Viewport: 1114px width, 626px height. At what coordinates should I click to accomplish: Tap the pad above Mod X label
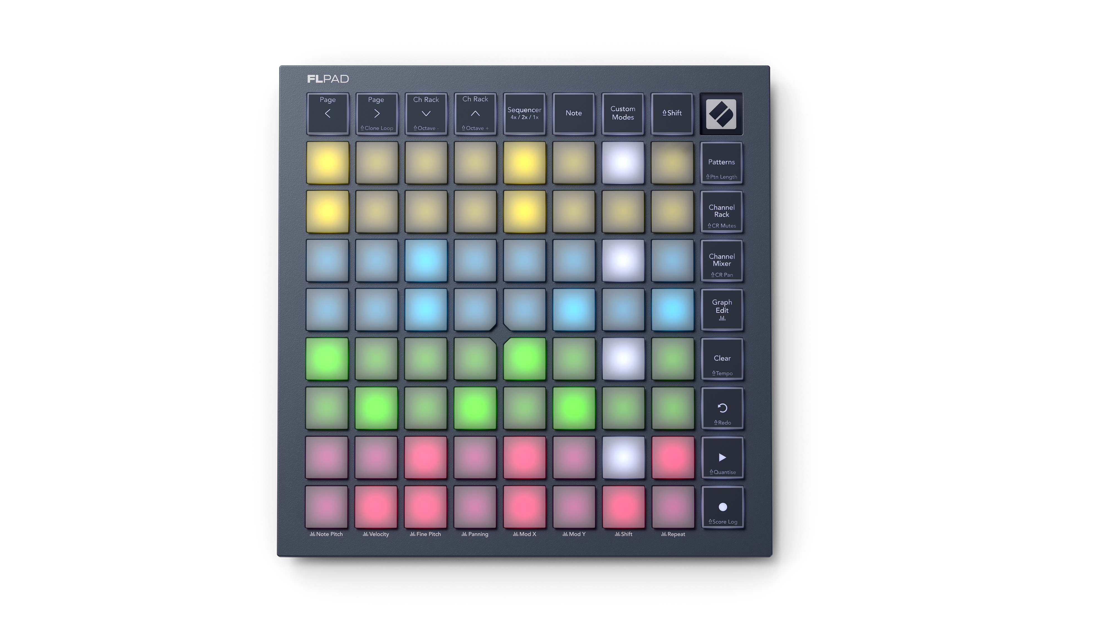[524, 507]
